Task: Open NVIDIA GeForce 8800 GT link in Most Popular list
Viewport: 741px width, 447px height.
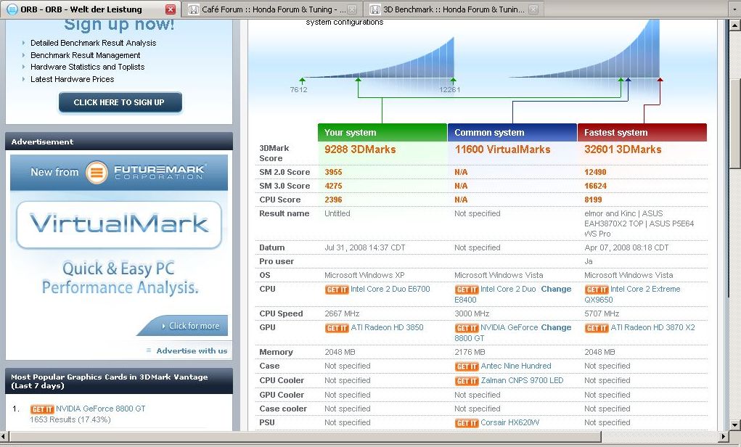Action: click(101, 409)
